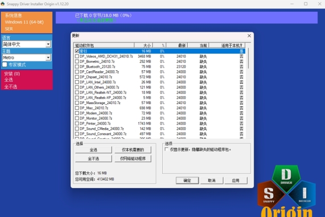Click 安装 (0) in the sidebar
Image resolution: width=325 pixels, height=217 pixels.
12,74
